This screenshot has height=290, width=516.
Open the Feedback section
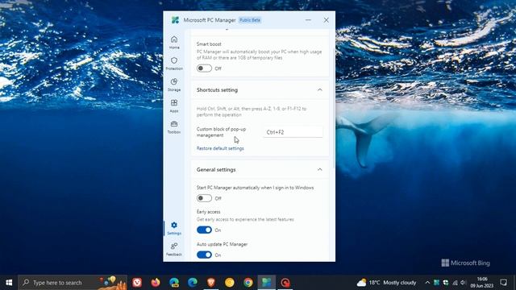174,250
